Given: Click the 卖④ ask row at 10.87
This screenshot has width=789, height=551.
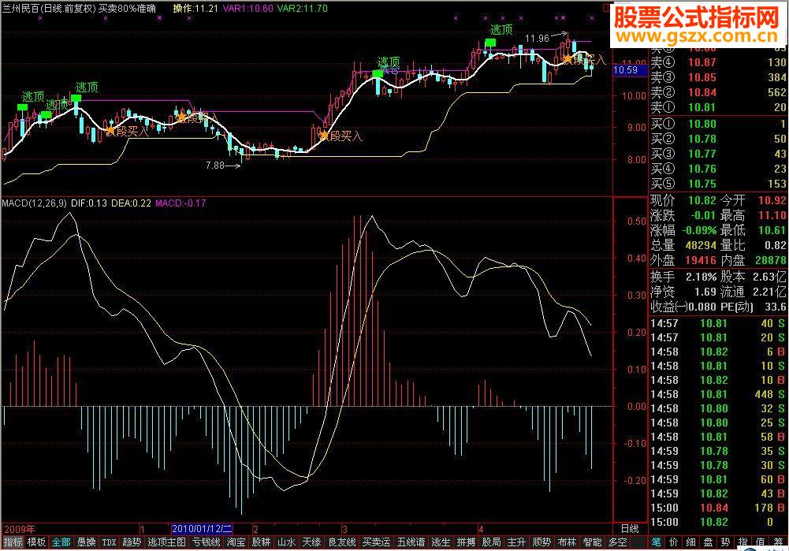Looking at the screenshot, I should (x=717, y=62).
